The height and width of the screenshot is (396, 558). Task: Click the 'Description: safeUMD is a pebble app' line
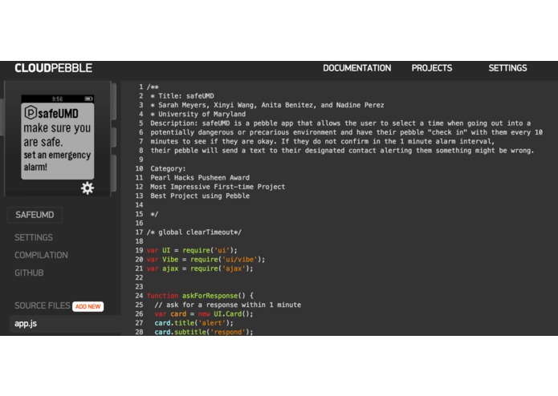tap(340, 123)
